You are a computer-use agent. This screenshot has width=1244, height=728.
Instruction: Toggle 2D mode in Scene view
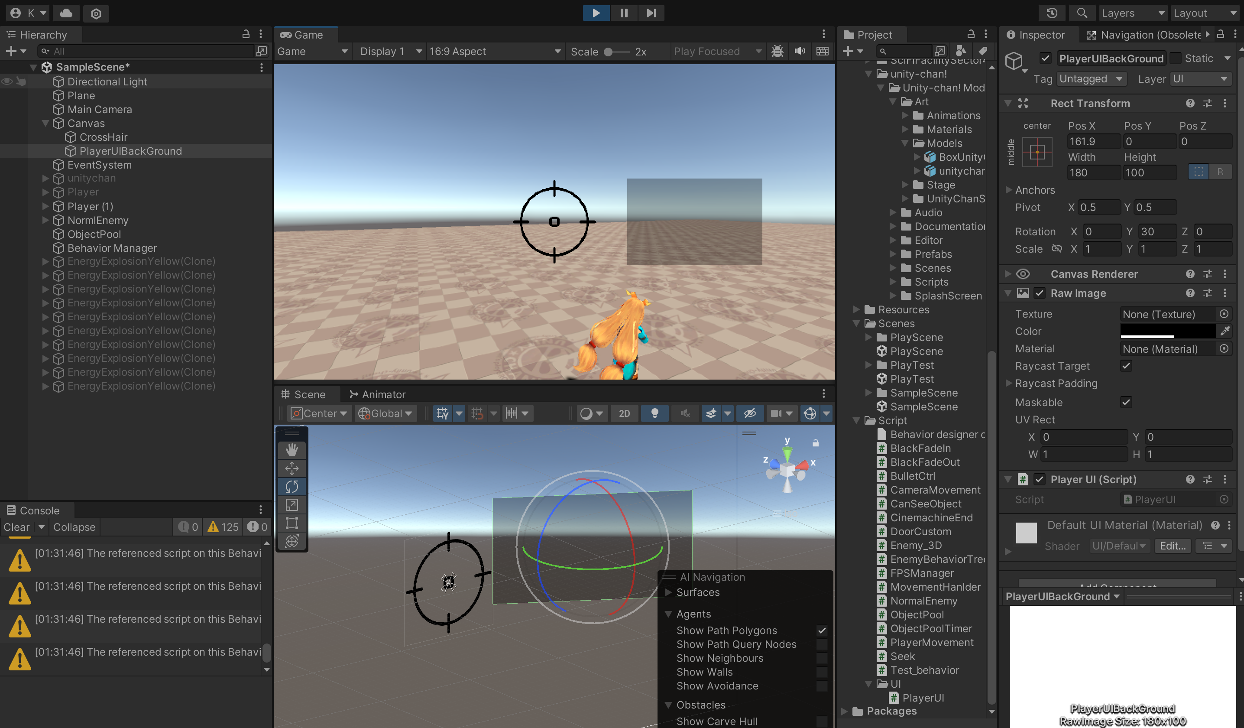pyautogui.click(x=625, y=413)
